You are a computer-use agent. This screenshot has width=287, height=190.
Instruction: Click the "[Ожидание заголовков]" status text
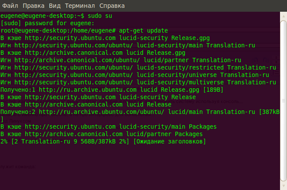coord(169,142)
